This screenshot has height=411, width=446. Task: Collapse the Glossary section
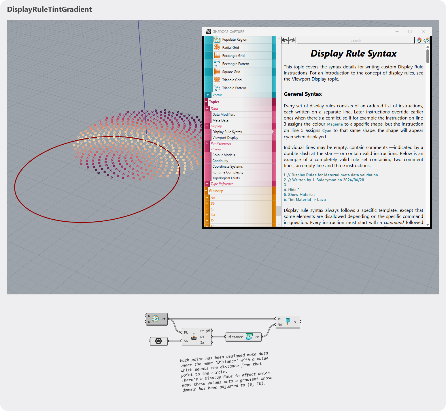pyautogui.click(x=206, y=191)
